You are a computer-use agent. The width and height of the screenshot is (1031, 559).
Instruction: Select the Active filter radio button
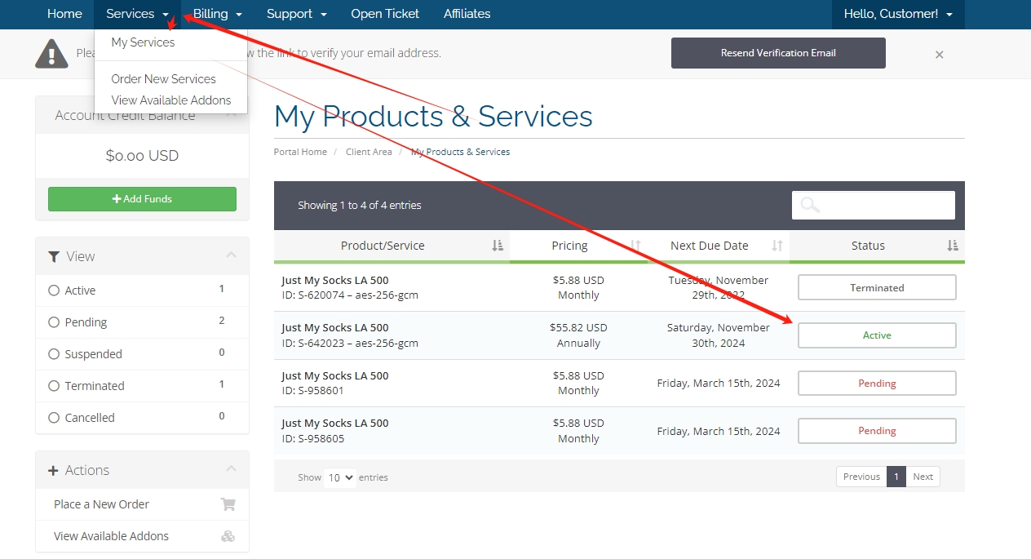pos(55,291)
